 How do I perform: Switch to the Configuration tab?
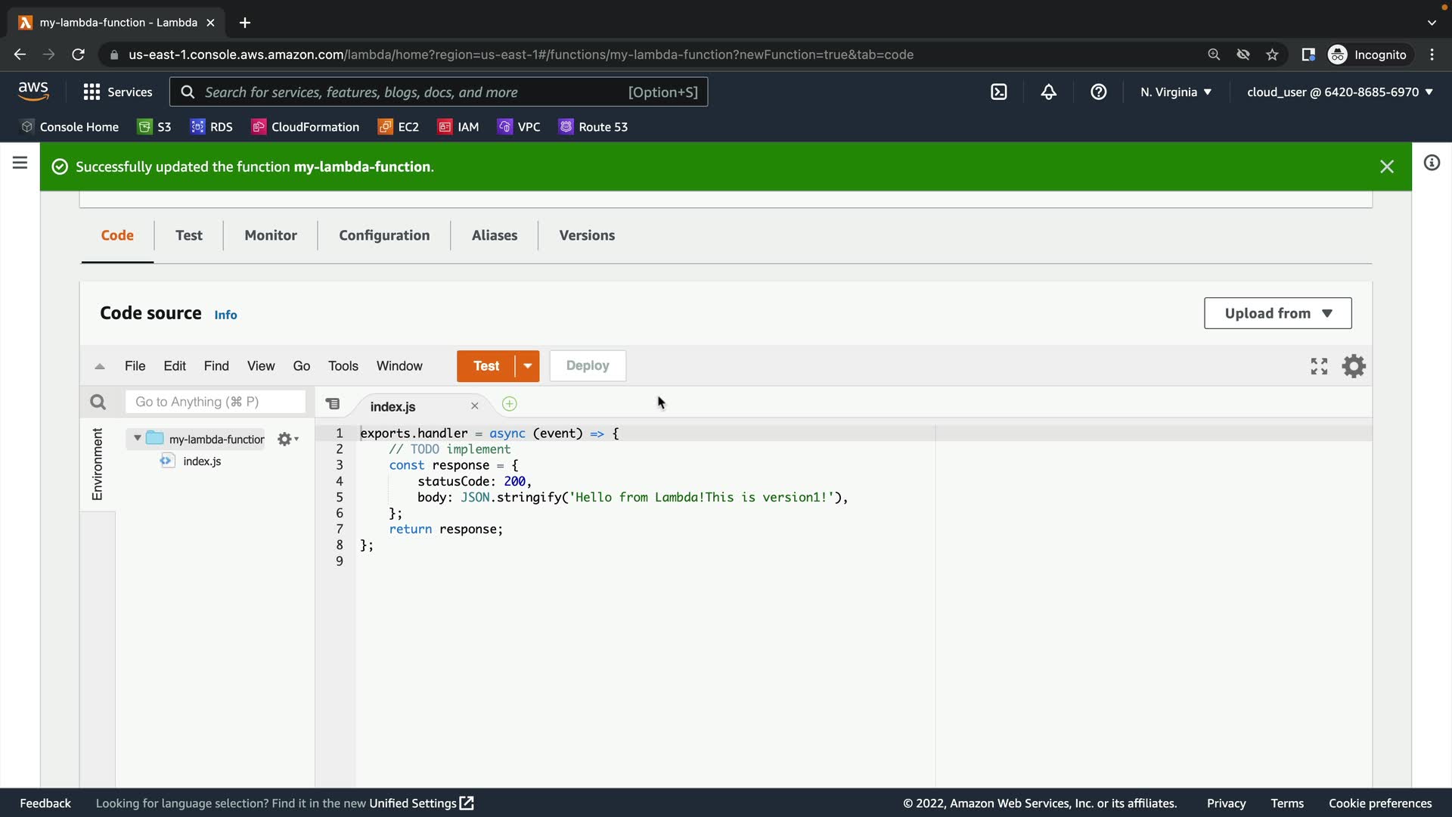[384, 235]
